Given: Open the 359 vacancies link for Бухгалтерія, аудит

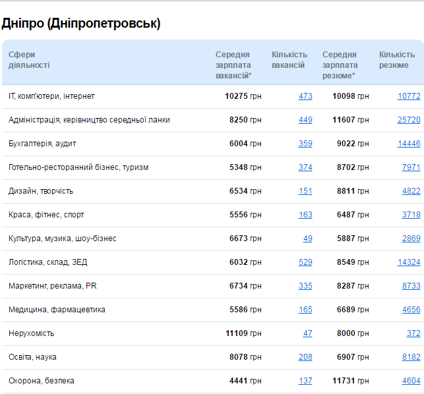Looking at the screenshot, I should [x=305, y=144].
